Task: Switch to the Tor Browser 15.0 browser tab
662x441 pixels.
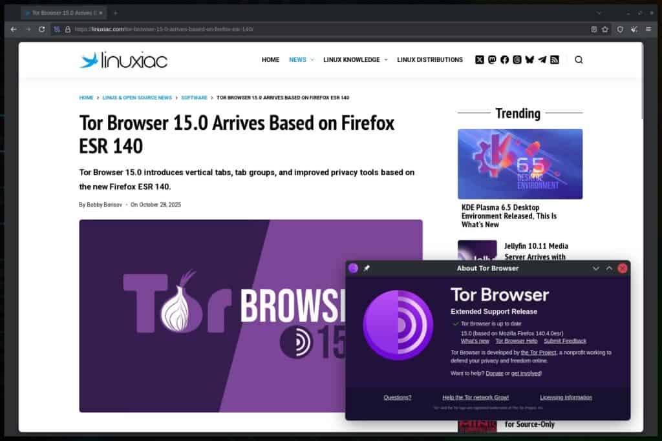Action: coord(58,12)
